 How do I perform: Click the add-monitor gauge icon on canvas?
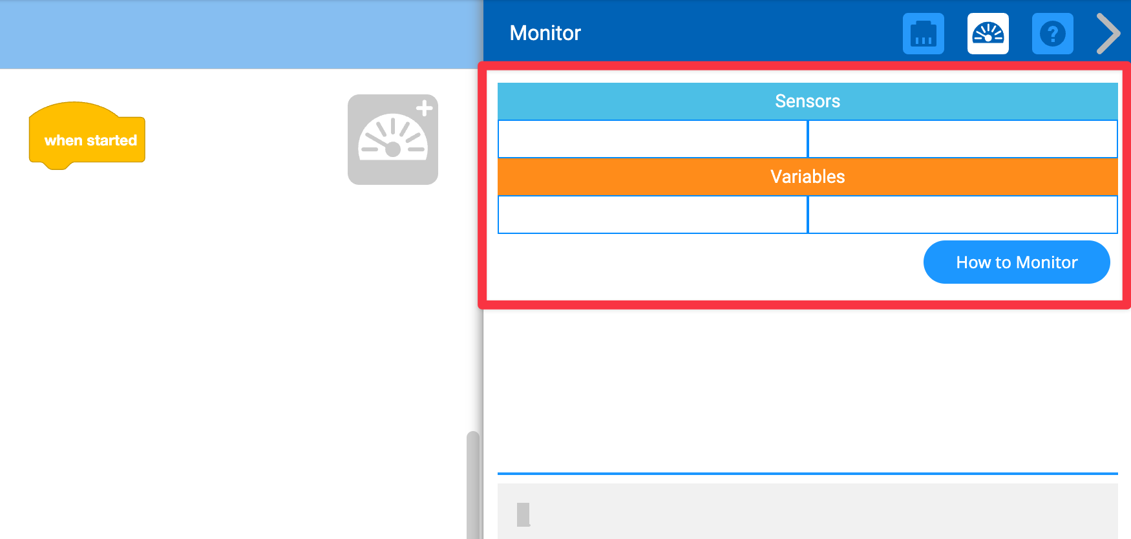[x=392, y=140]
